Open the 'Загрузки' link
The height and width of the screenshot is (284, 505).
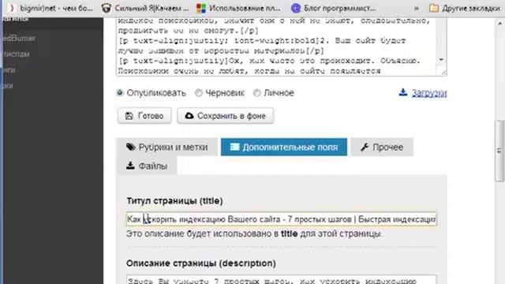click(x=429, y=93)
